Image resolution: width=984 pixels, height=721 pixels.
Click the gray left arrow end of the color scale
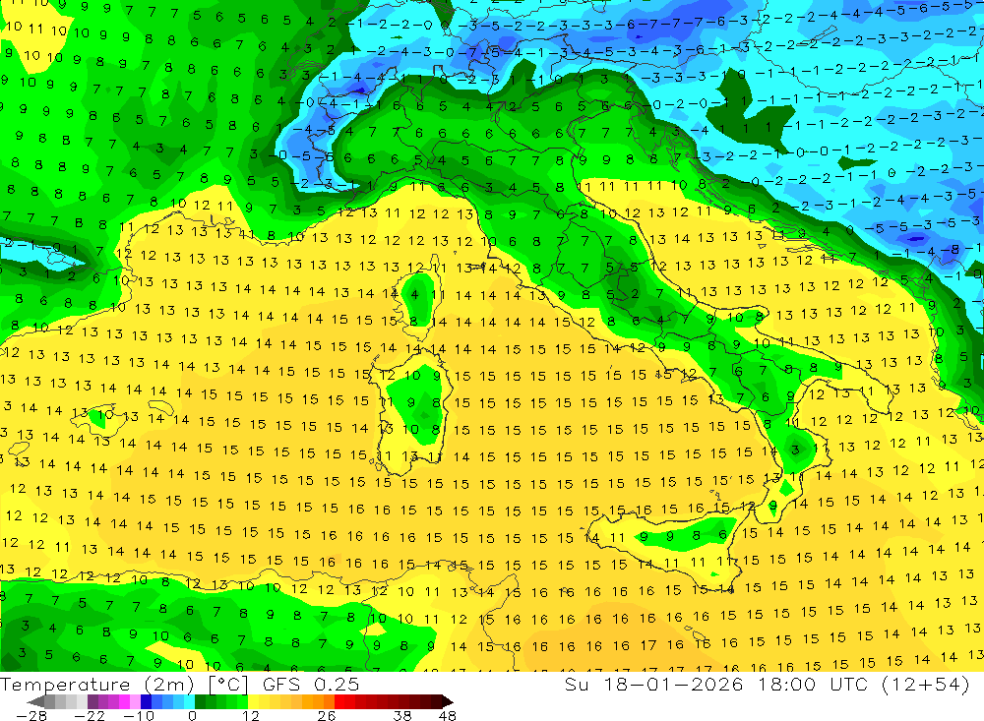pyautogui.click(x=35, y=702)
